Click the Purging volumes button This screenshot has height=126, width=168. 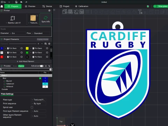(x=43, y=39)
